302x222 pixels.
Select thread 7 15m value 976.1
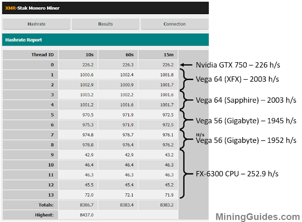[168, 135]
